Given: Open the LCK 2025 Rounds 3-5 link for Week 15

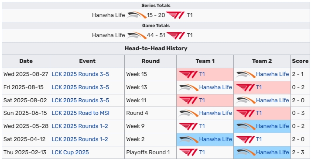Looking at the screenshot, I should 80,74.
